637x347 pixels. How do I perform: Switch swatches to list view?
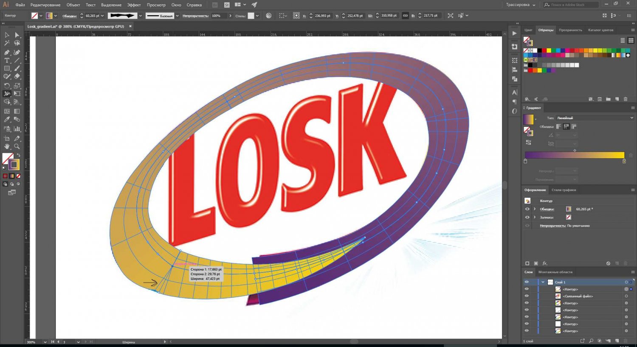(623, 40)
